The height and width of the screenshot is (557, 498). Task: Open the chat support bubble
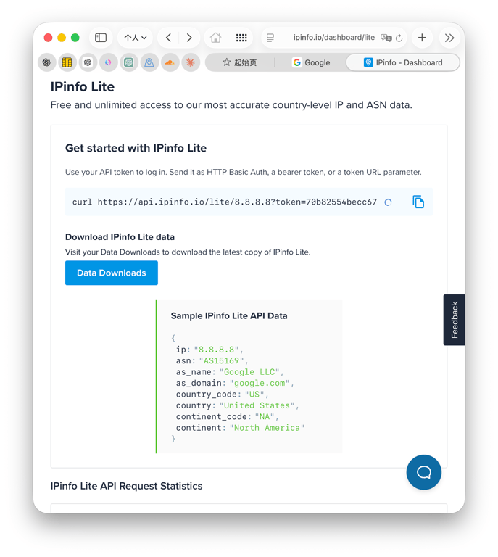(424, 472)
